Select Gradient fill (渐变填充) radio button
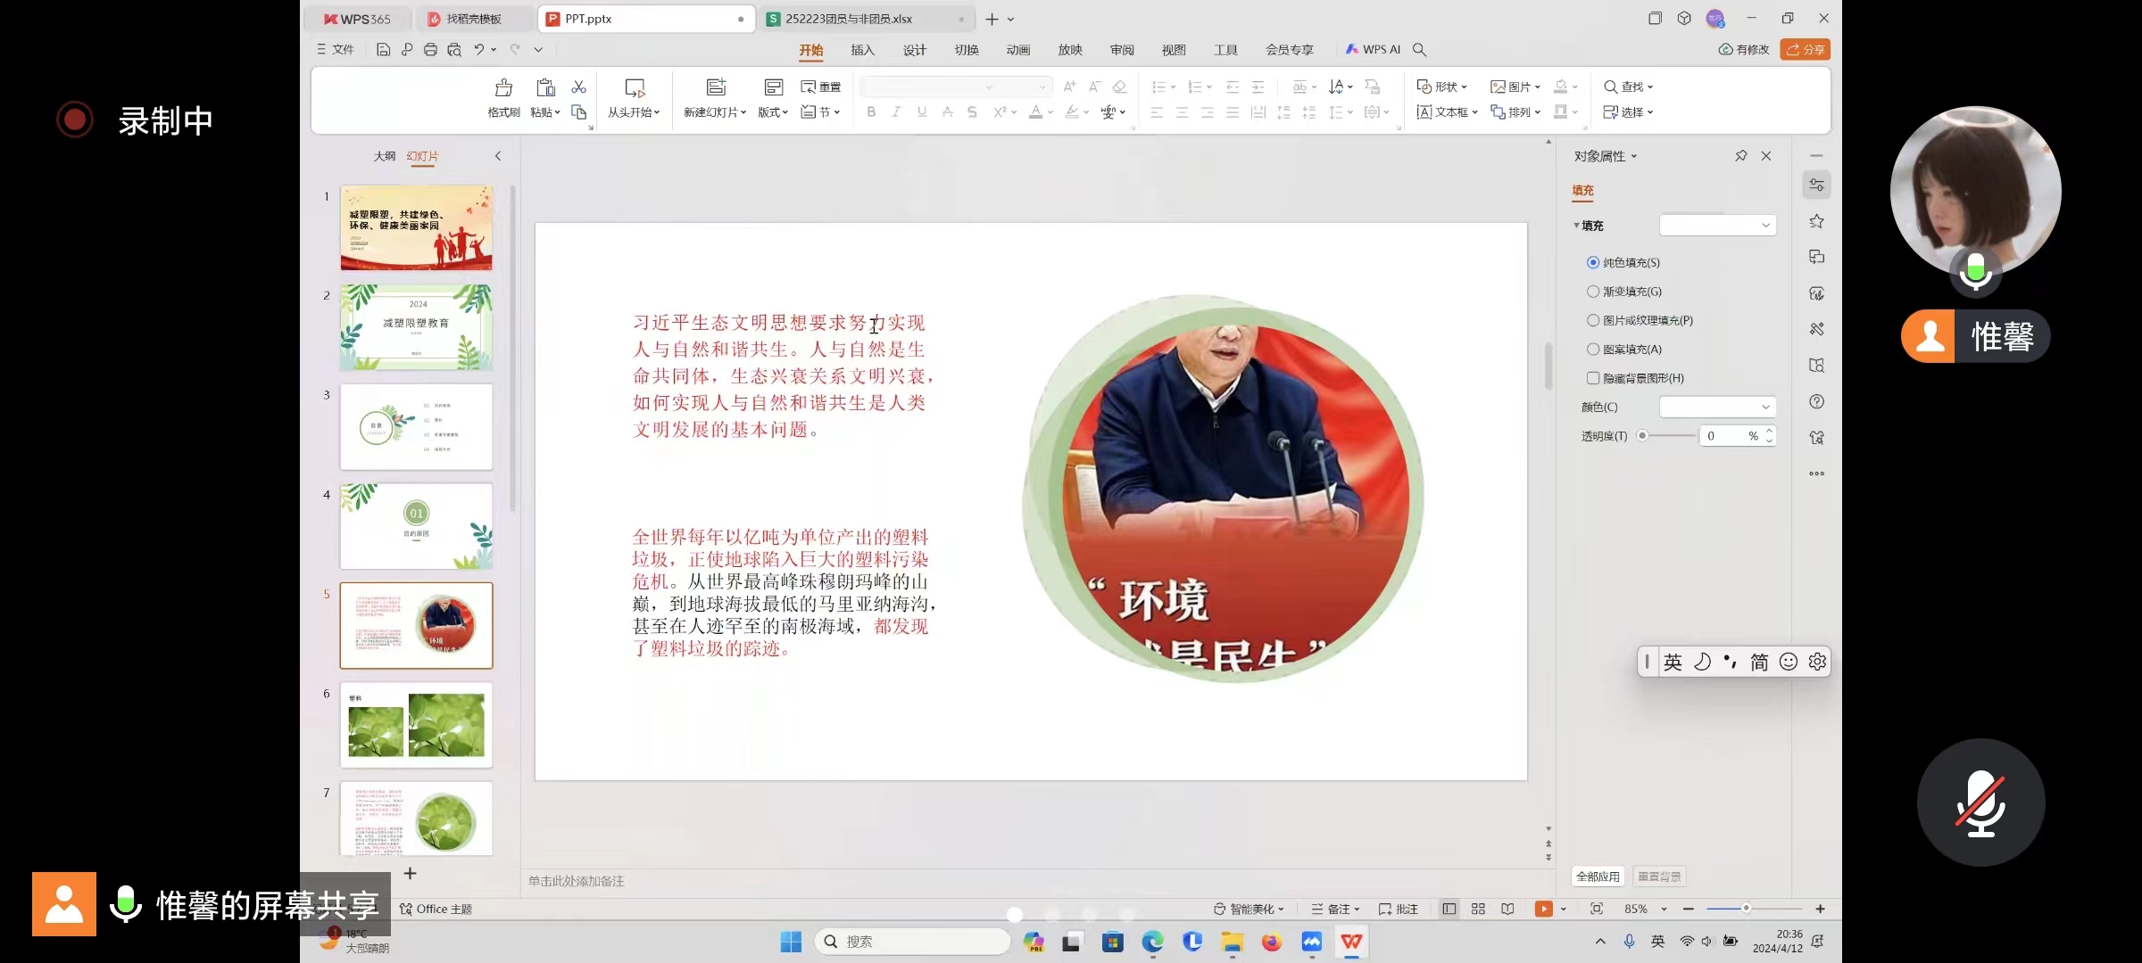The width and height of the screenshot is (2142, 963). click(x=1593, y=292)
